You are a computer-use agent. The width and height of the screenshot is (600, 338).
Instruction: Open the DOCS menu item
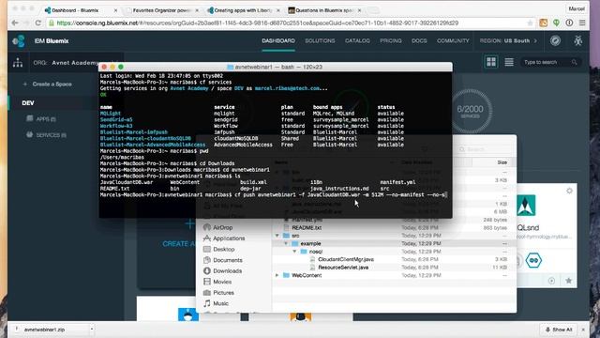tap(419, 40)
